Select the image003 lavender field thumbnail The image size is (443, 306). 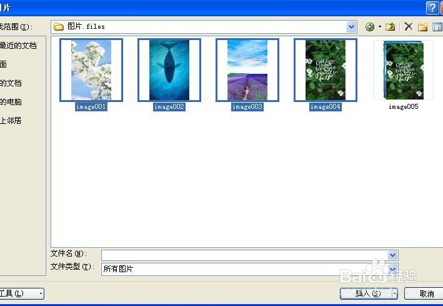[x=247, y=70]
